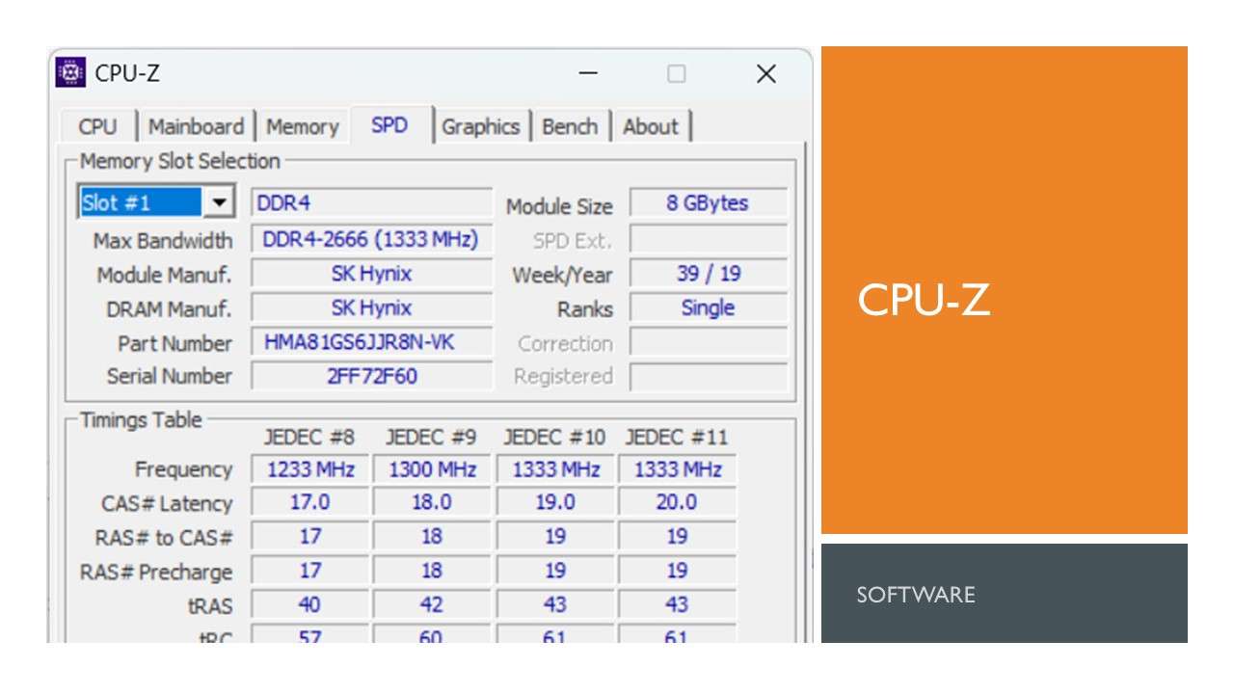Click the DRAM Manuf. SK Hynix value

coord(372,308)
